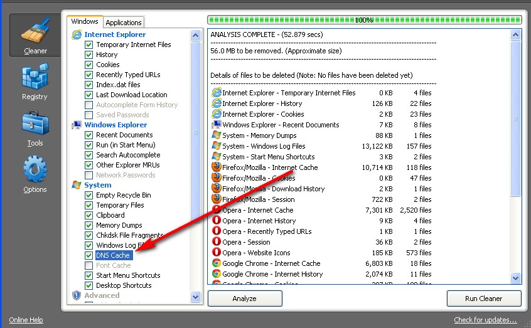Select the Search Autocomplete label

click(128, 155)
